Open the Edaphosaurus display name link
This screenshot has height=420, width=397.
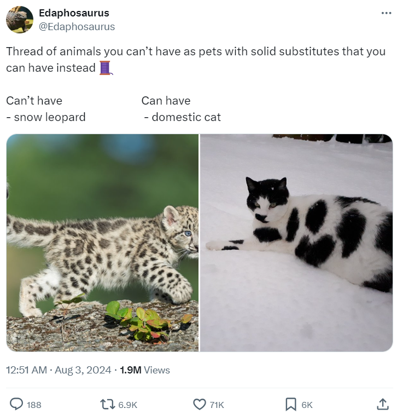74,13
